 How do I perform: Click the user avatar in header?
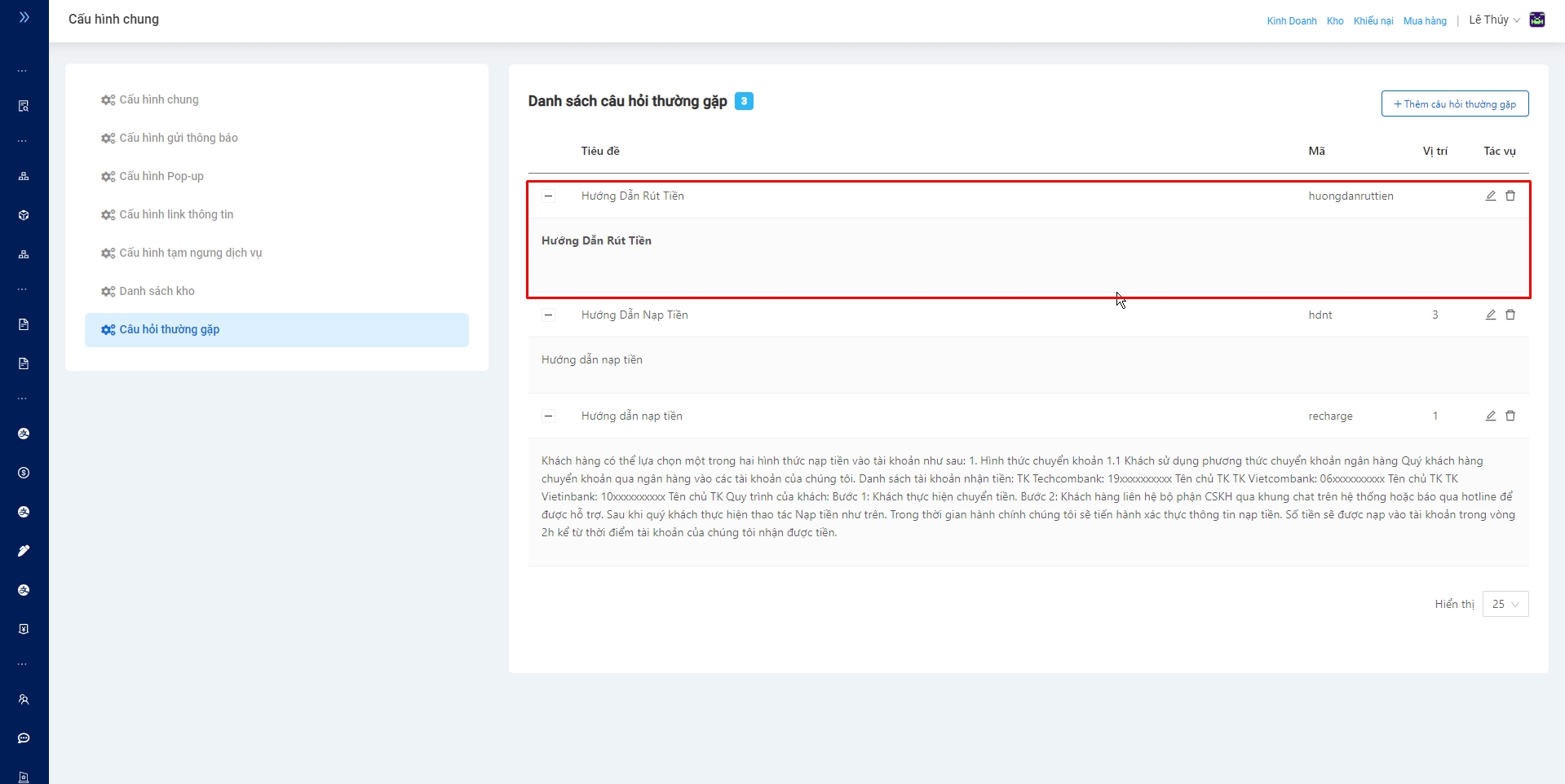pos(1537,20)
